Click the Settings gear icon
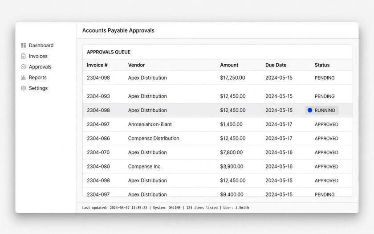374x234 pixels. tap(23, 88)
